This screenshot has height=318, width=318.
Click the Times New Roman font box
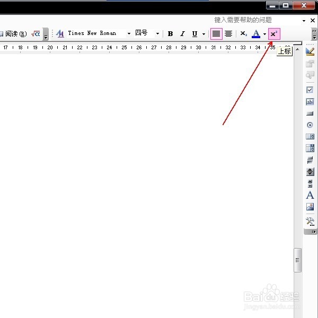tap(96, 33)
